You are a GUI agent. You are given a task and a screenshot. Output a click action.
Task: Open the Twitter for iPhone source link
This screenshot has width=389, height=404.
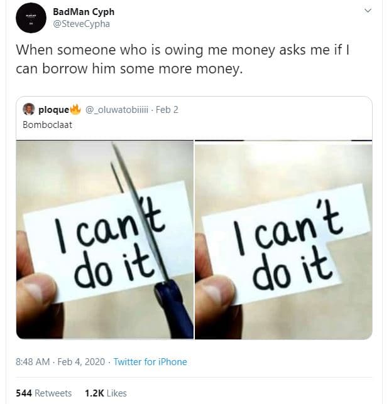pos(150,361)
